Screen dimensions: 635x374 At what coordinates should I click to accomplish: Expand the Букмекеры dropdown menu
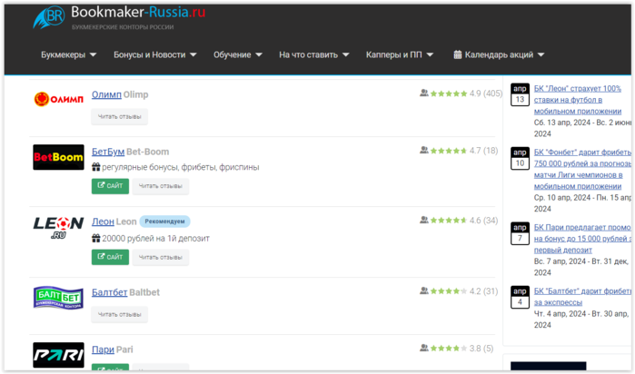pyautogui.click(x=68, y=54)
